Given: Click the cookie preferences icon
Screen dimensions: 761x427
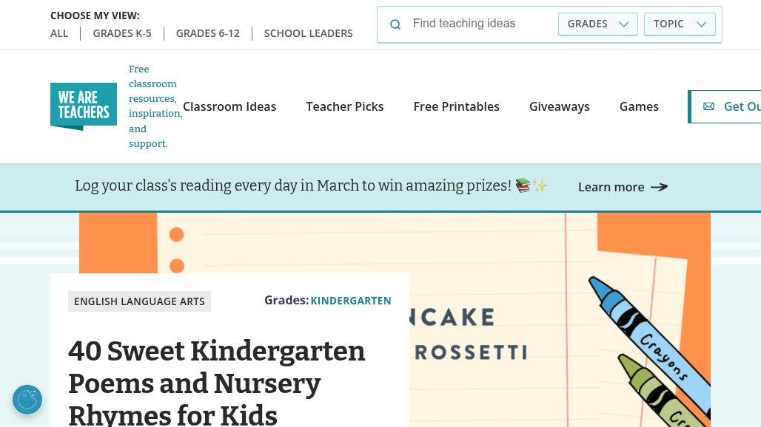Looking at the screenshot, I should [27, 400].
